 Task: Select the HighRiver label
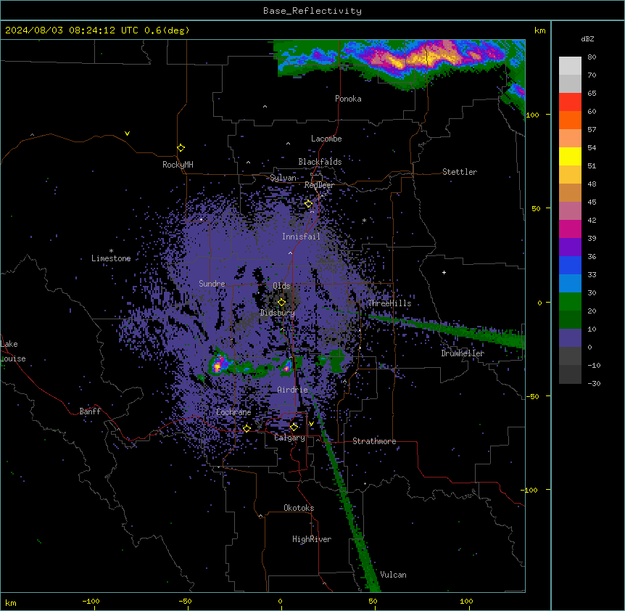pos(312,539)
